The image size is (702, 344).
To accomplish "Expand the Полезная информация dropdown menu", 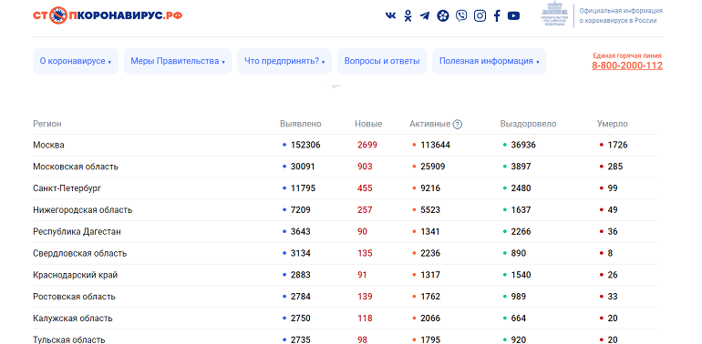I will click(489, 61).
